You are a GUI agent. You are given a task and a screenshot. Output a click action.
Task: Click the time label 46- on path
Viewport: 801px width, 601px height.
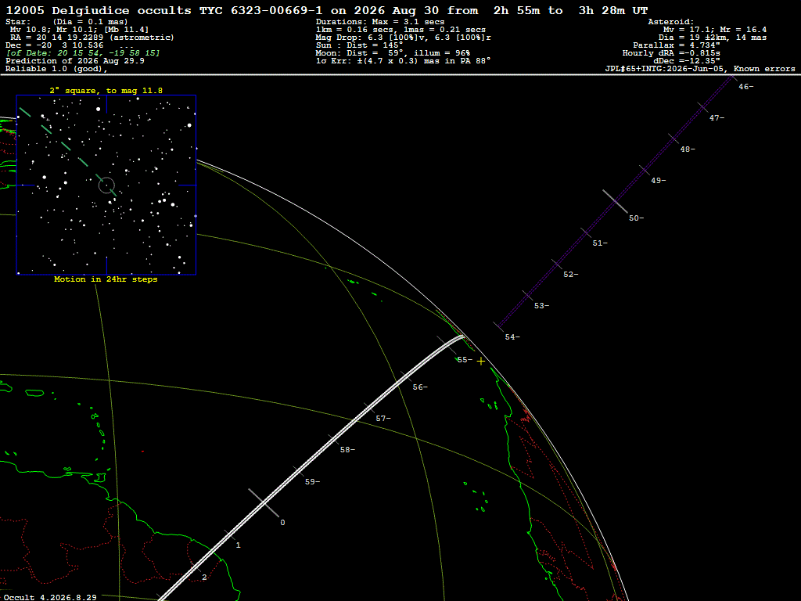(745, 87)
